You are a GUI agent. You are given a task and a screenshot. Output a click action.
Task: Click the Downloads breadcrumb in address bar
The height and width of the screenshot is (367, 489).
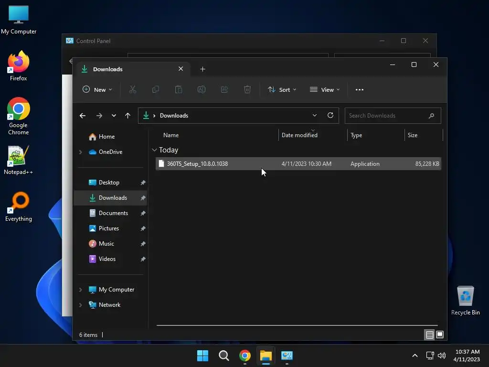174,116
